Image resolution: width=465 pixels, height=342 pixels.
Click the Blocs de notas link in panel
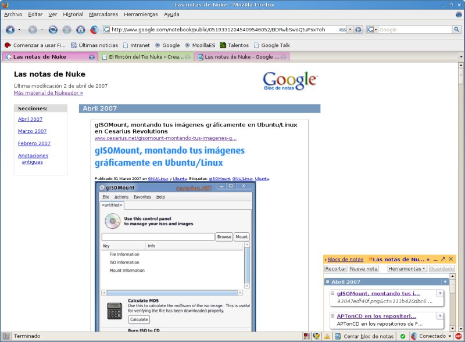345,260
